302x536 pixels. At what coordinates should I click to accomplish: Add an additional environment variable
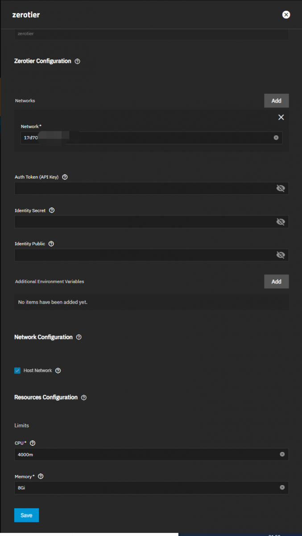[x=276, y=281]
